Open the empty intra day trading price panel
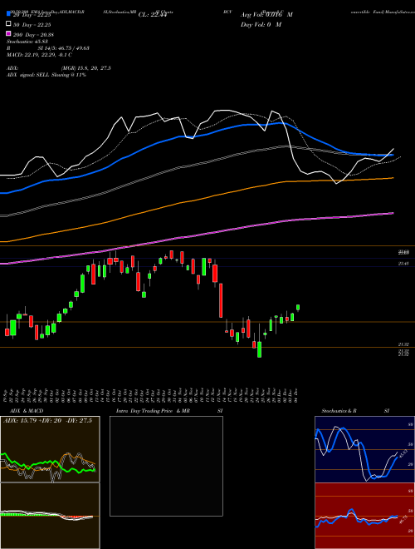This screenshot has height=549, width=415. (x=166, y=466)
